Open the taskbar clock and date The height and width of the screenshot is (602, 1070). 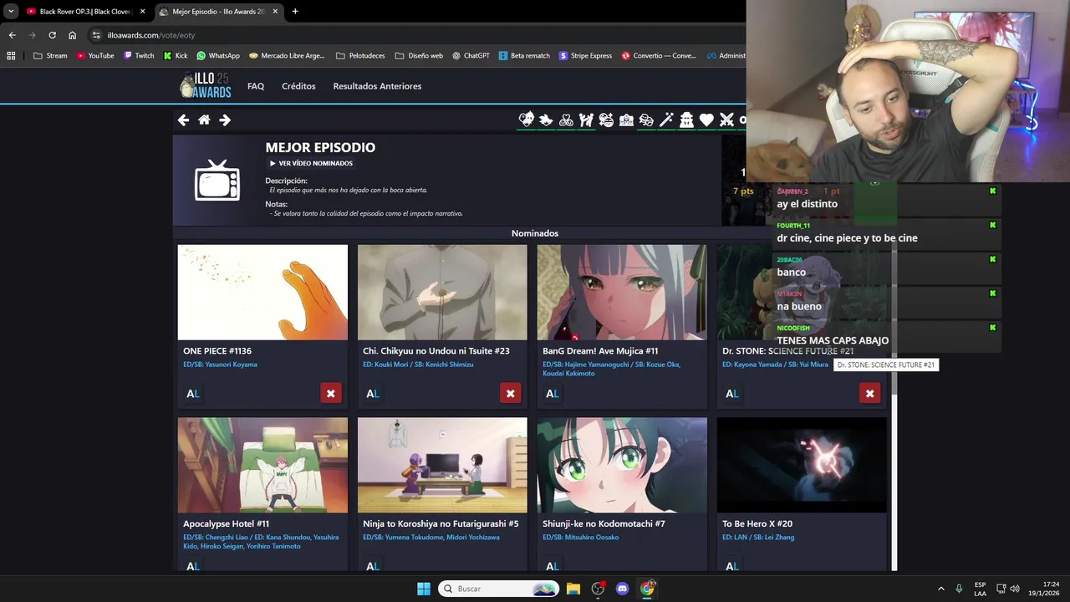point(1043,589)
